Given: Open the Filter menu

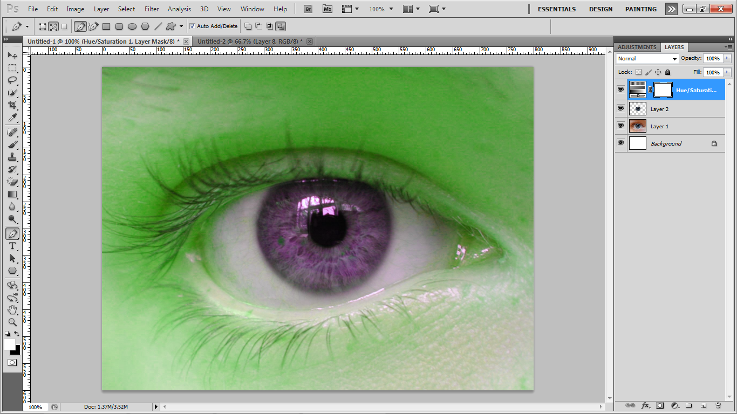Looking at the screenshot, I should tap(152, 9).
